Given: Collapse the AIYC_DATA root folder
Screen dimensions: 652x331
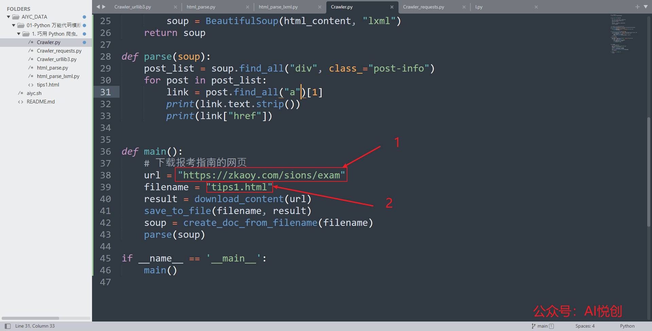Looking at the screenshot, I should click(x=8, y=17).
